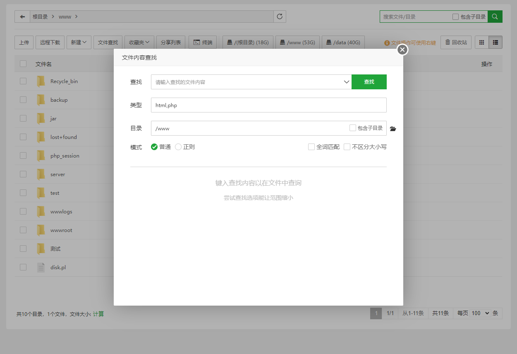Check the 全词匹配 option
The width and height of the screenshot is (517, 354).
point(311,147)
